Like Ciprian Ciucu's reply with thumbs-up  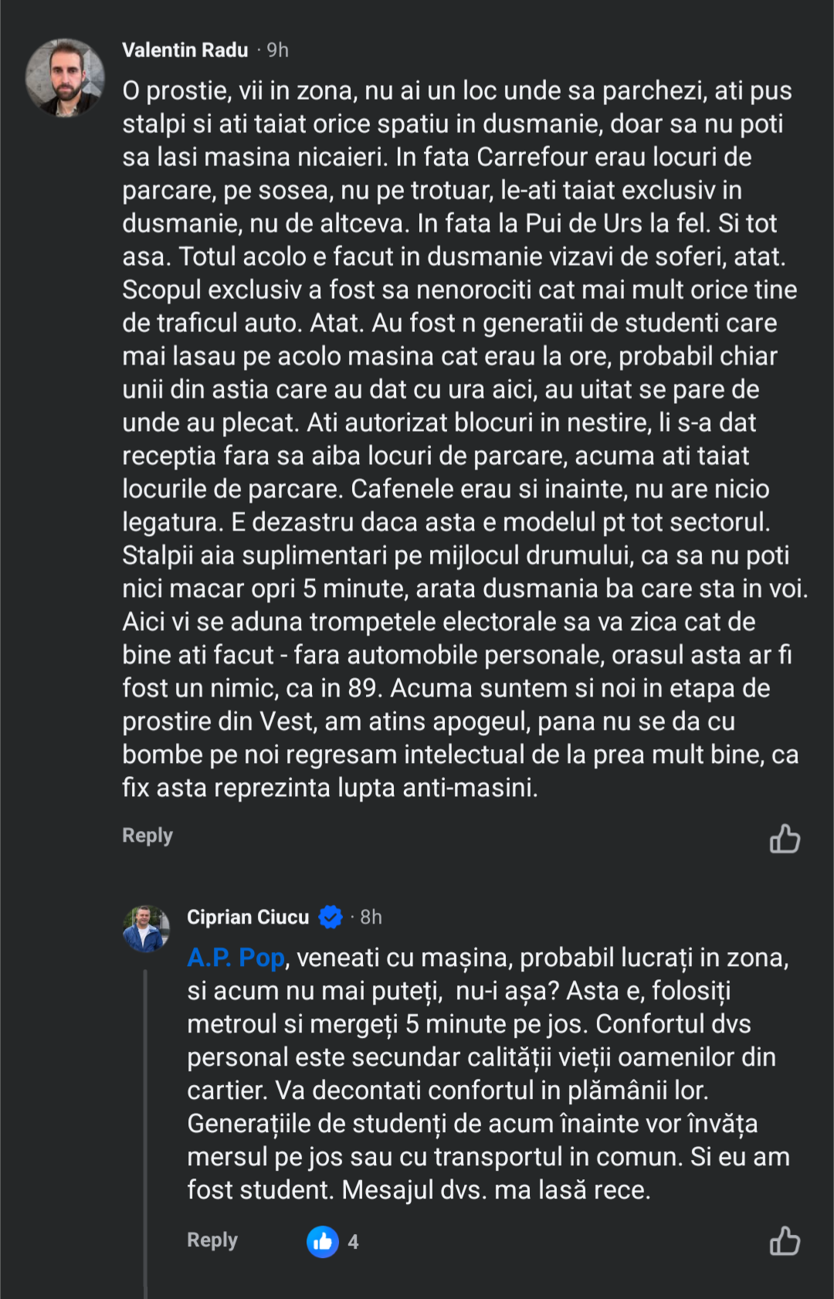[785, 1241]
